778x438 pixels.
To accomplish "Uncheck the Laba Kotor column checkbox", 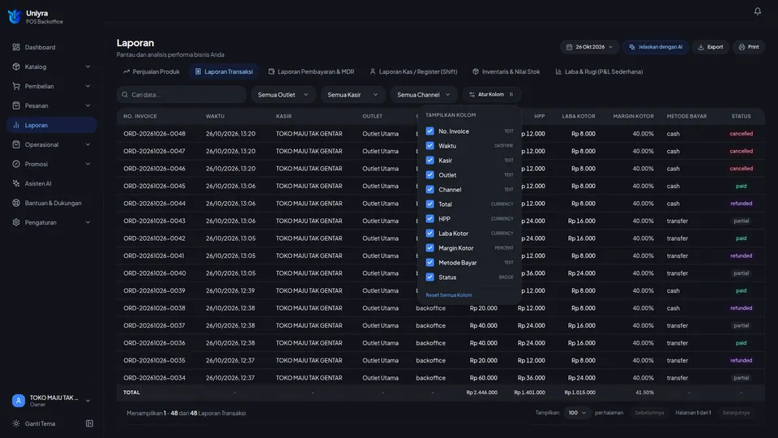I will coord(430,234).
